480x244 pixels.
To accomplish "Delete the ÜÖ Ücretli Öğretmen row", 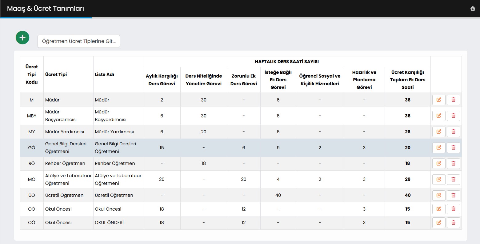I will (x=454, y=195).
